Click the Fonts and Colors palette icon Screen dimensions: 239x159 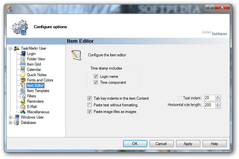tap(23, 80)
